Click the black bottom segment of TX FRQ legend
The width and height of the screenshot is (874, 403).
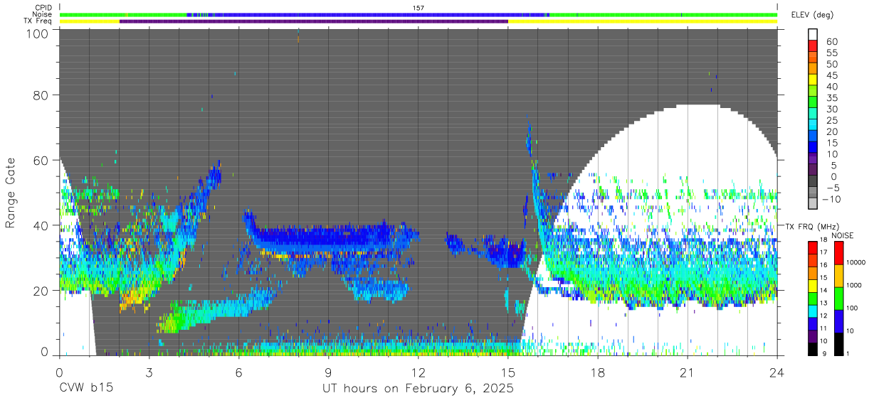pos(813,349)
